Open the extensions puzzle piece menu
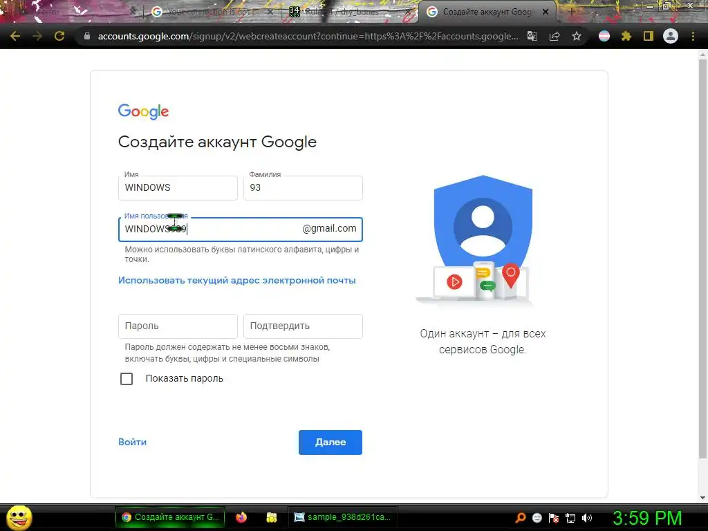 click(626, 36)
